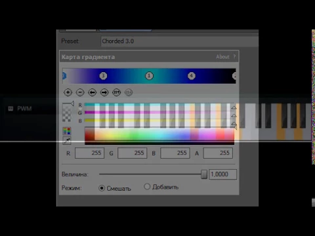Click the remove gradient stop minus button
This screenshot has width=315, height=236.
(x=80, y=92)
